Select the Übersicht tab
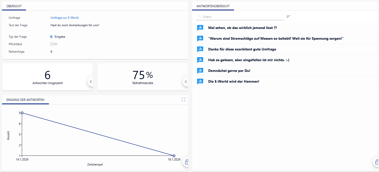This screenshot has width=379, height=172. tap(14, 6)
